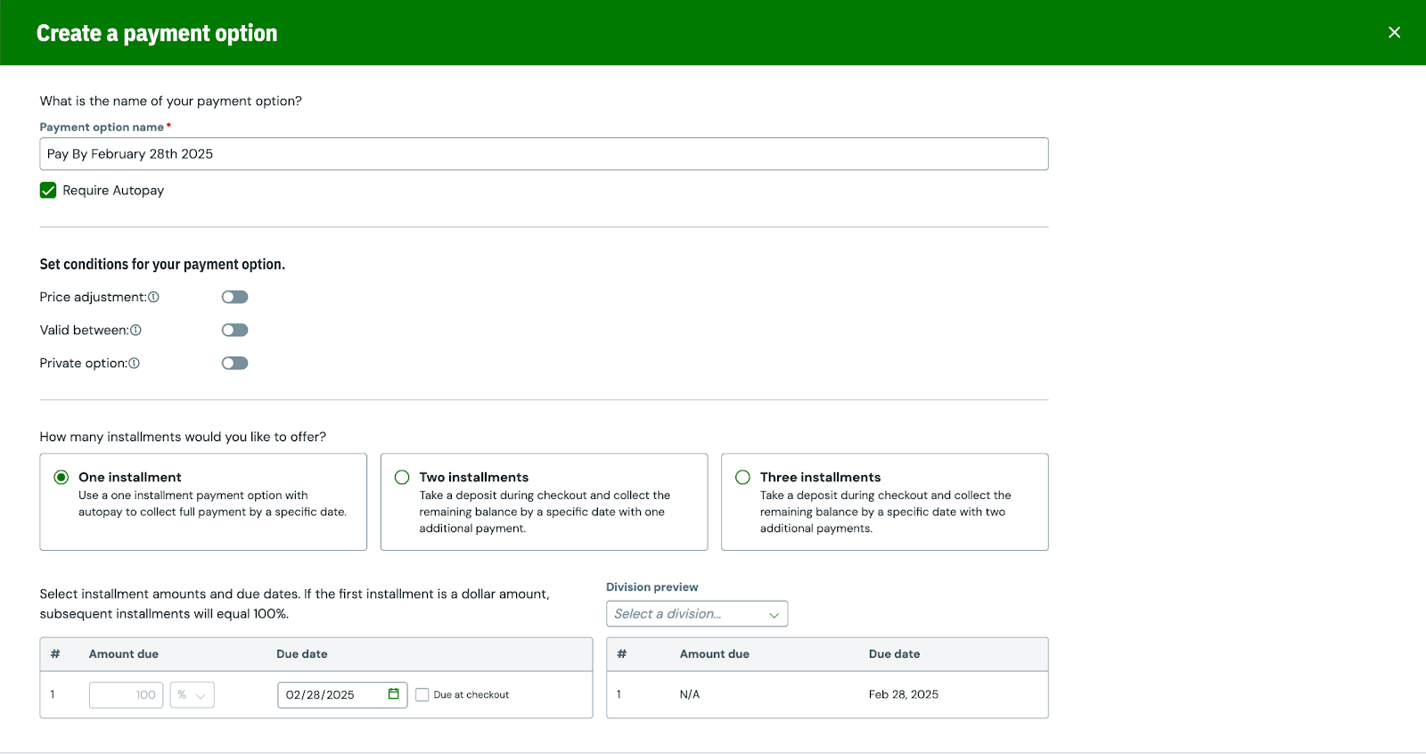
Task: Click the Price adjustment info icon
Action: pyautogui.click(x=153, y=298)
